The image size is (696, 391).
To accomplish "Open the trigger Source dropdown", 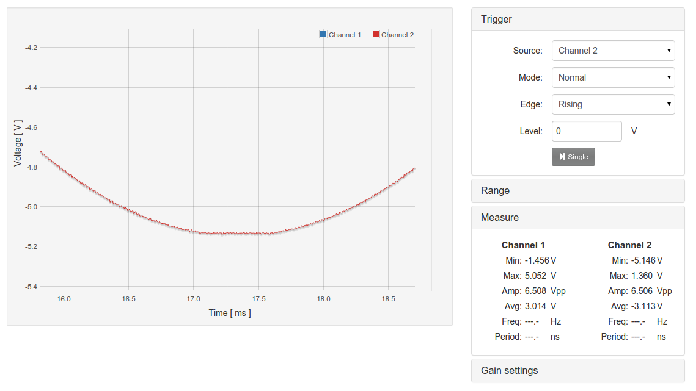I will pyautogui.click(x=613, y=51).
